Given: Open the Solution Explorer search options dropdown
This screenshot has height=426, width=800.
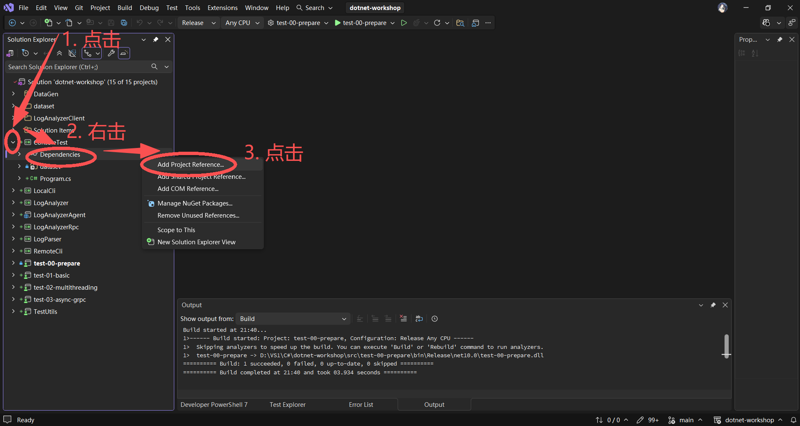Looking at the screenshot, I should click(167, 67).
